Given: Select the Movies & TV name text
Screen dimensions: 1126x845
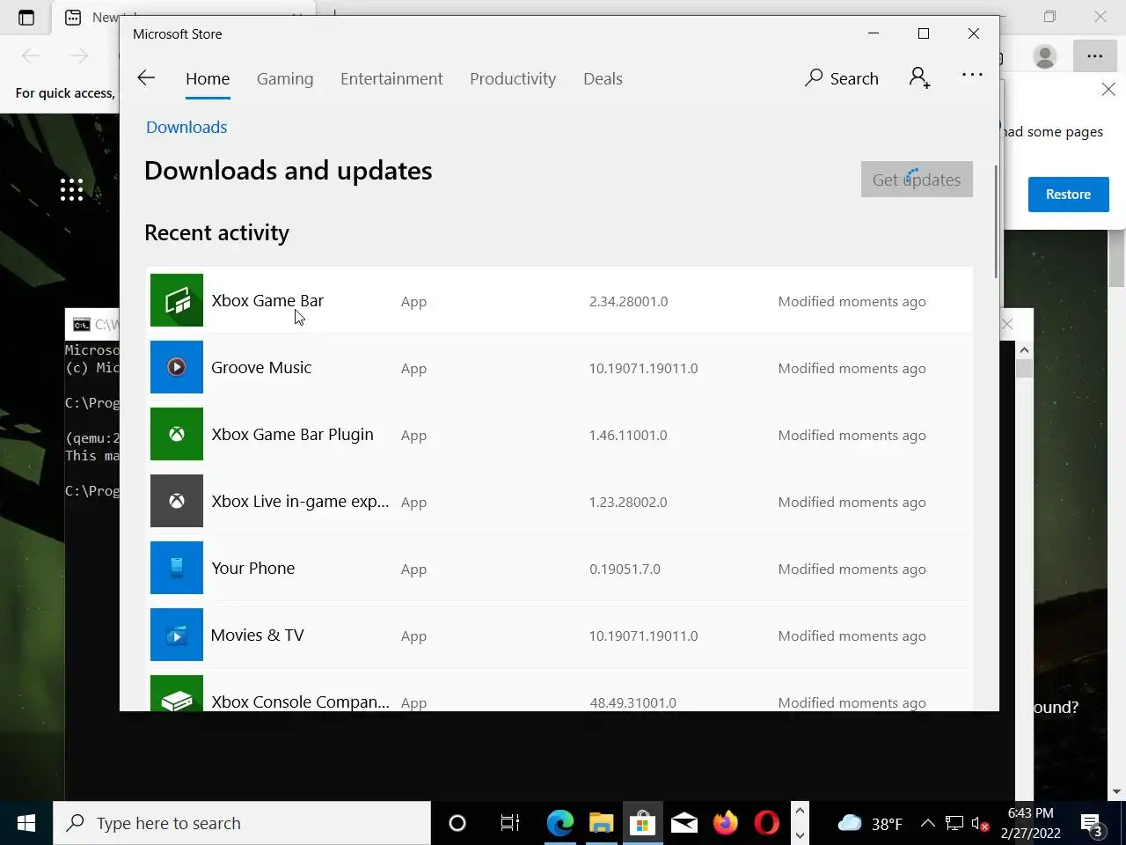Looking at the screenshot, I should click(x=257, y=635).
